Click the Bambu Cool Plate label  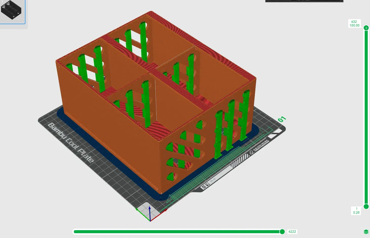pos(71,142)
